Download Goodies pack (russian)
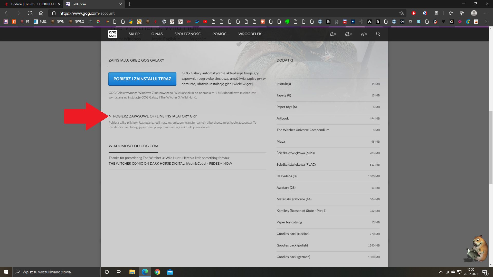493x277 pixels. [x=328, y=234]
